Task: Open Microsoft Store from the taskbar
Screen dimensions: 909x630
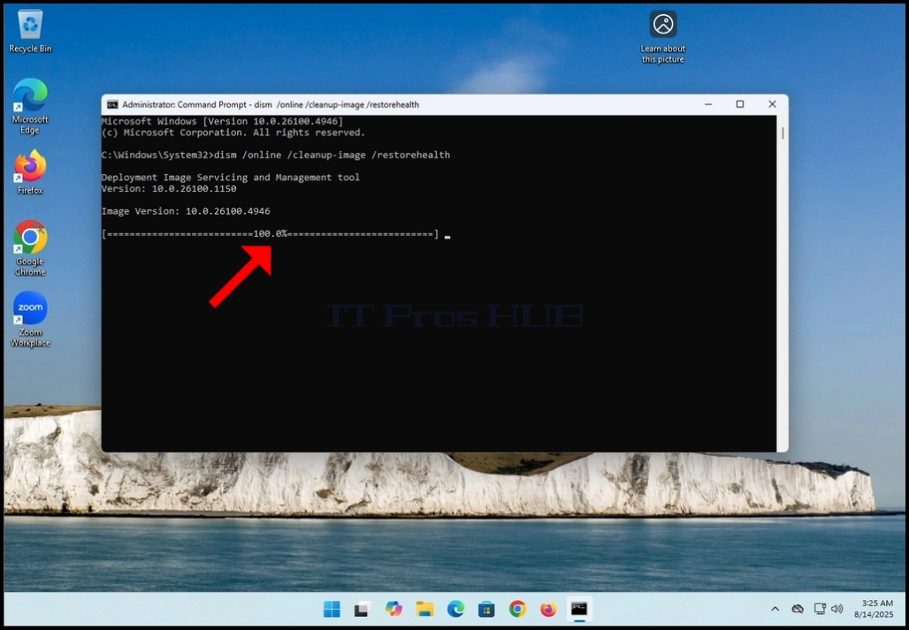Action: click(486, 609)
